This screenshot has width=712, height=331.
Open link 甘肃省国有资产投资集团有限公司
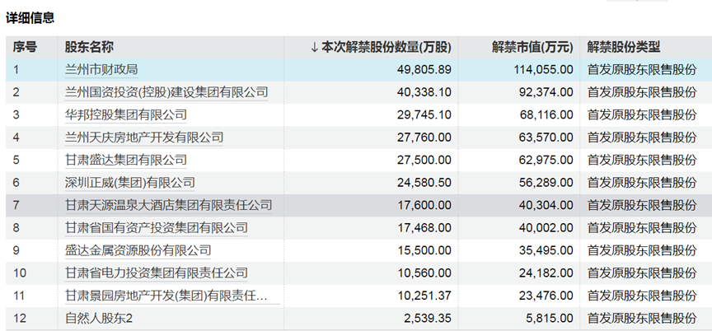(157, 227)
